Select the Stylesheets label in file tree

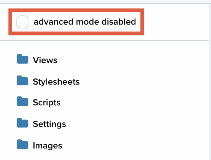click(x=56, y=82)
